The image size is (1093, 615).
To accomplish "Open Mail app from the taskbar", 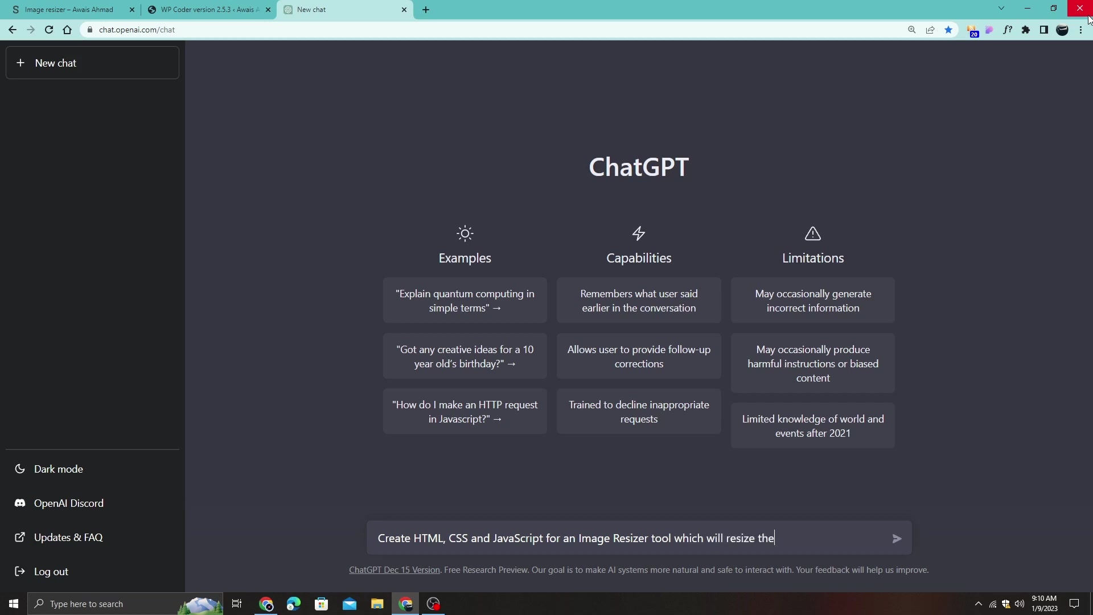I will coord(350,604).
